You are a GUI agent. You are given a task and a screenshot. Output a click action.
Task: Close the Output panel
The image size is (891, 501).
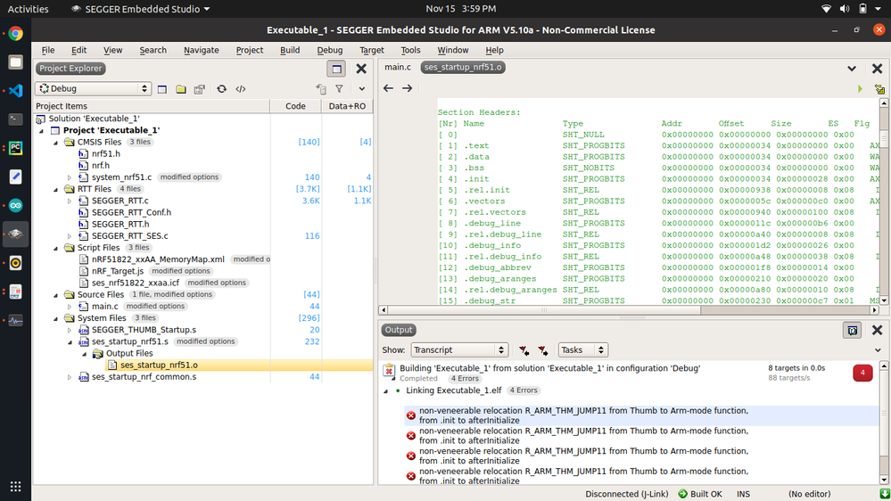tap(877, 330)
